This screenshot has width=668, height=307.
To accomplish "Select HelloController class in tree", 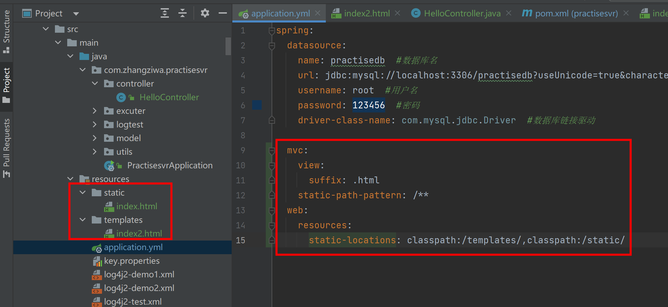I will click(x=169, y=97).
